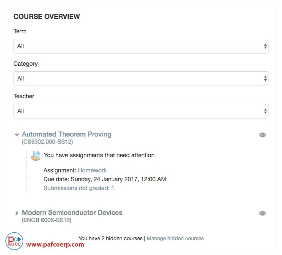Expand the Modern Semiconductor Devices course section
This screenshot has width=282, height=255.
click(x=17, y=213)
